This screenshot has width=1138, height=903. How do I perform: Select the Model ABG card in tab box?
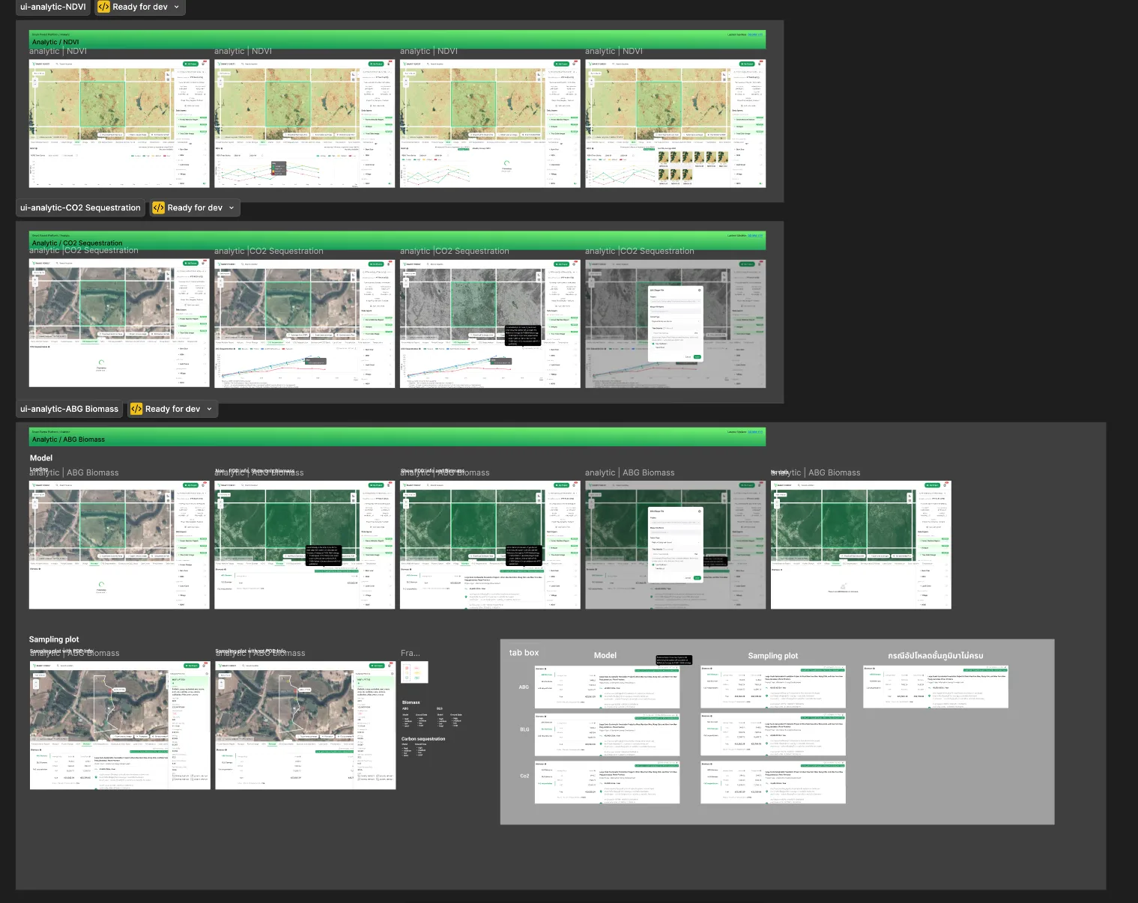tap(607, 687)
